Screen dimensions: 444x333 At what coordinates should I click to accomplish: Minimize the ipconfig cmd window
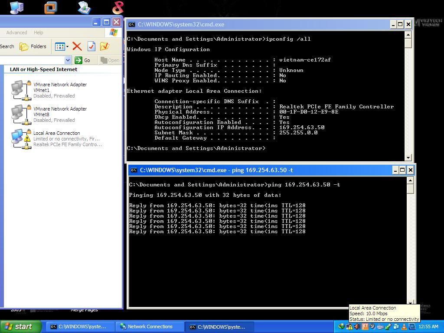(x=393, y=25)
